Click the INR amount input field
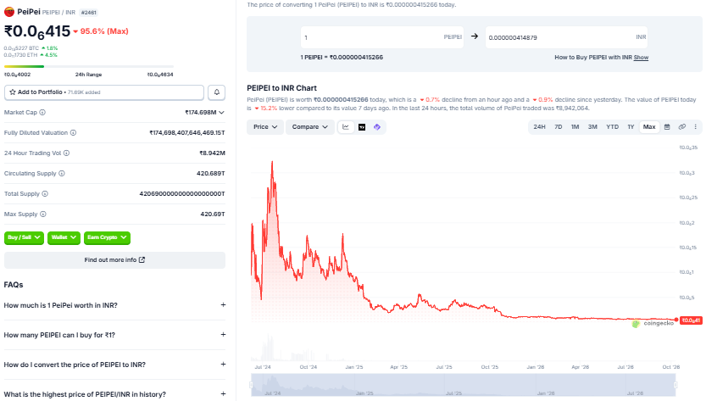The width and height of the screenshot is (706, 401). tap(566, 37)
